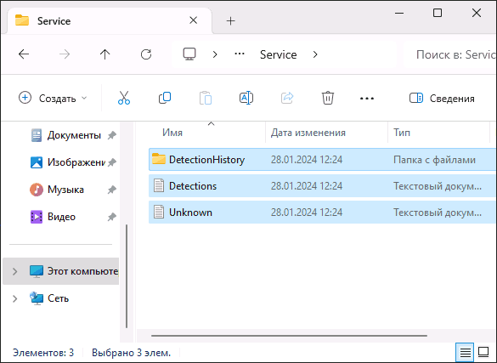Viewport: 497px width, 363px height.
Task: Copy the selected items
Action: tap(165, 98)
